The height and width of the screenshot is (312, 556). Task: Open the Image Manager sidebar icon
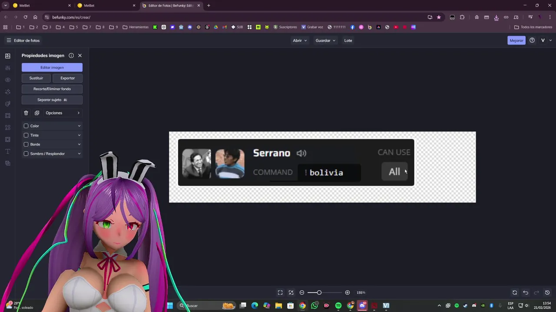7,56
